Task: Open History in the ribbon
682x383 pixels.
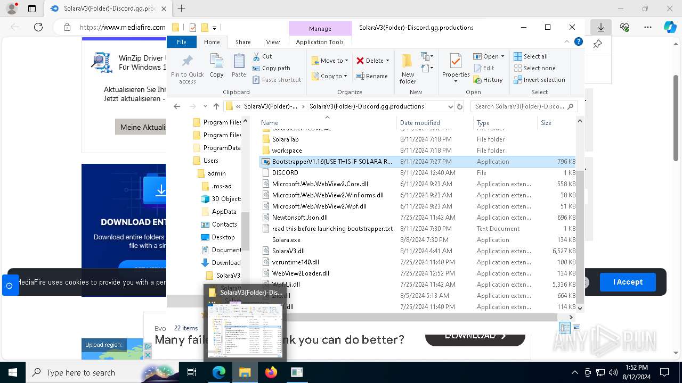Action: coord(488,80)
